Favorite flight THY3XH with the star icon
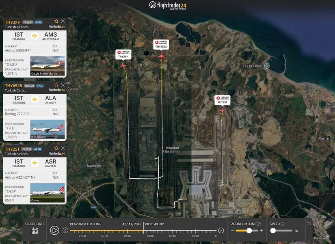 pos(56,21)
